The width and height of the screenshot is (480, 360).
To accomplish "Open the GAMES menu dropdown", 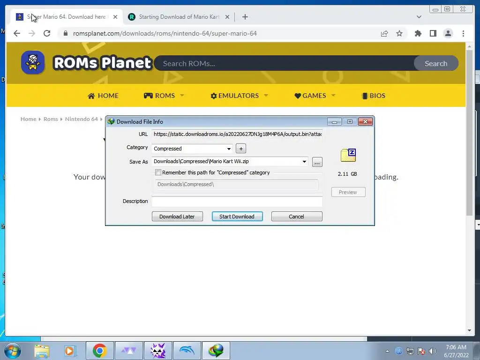I will 315,96.
